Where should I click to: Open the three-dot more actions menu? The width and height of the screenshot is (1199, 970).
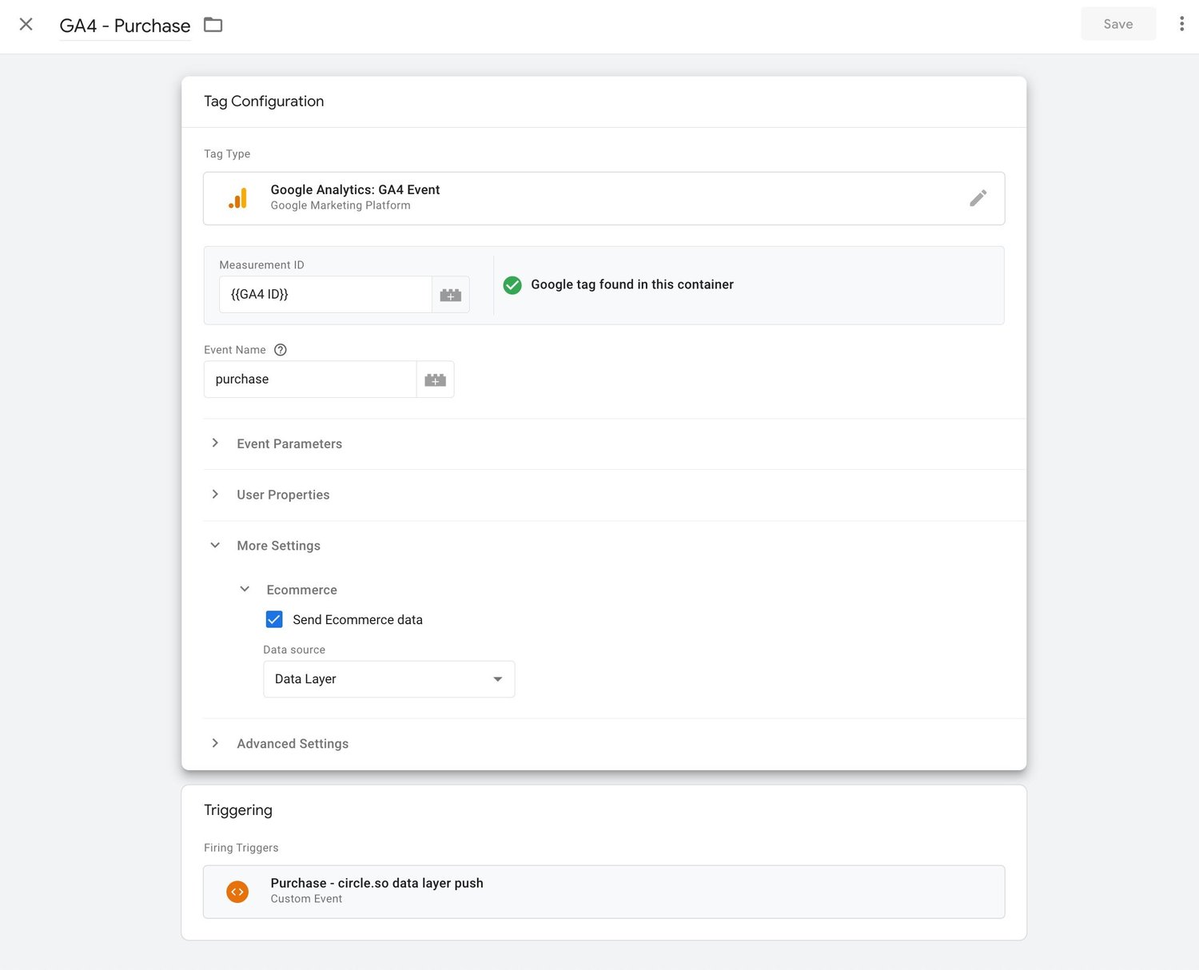pos(1181,24)
